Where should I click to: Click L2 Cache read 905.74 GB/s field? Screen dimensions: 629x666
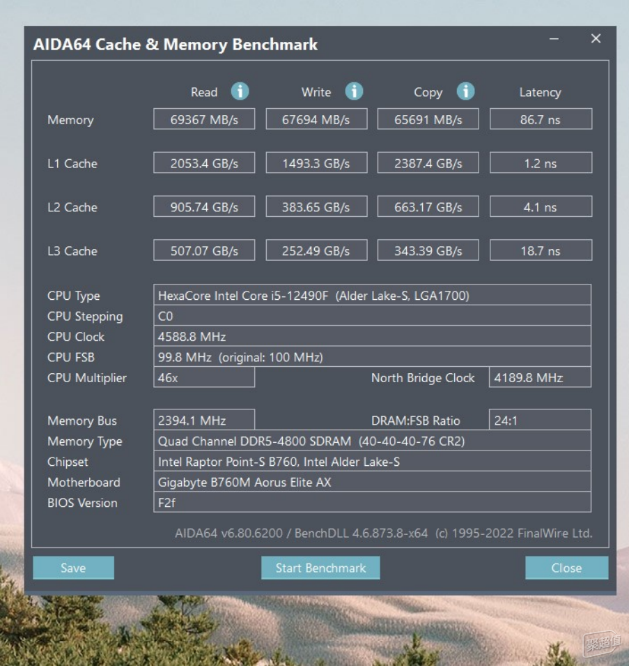(204, 206)
